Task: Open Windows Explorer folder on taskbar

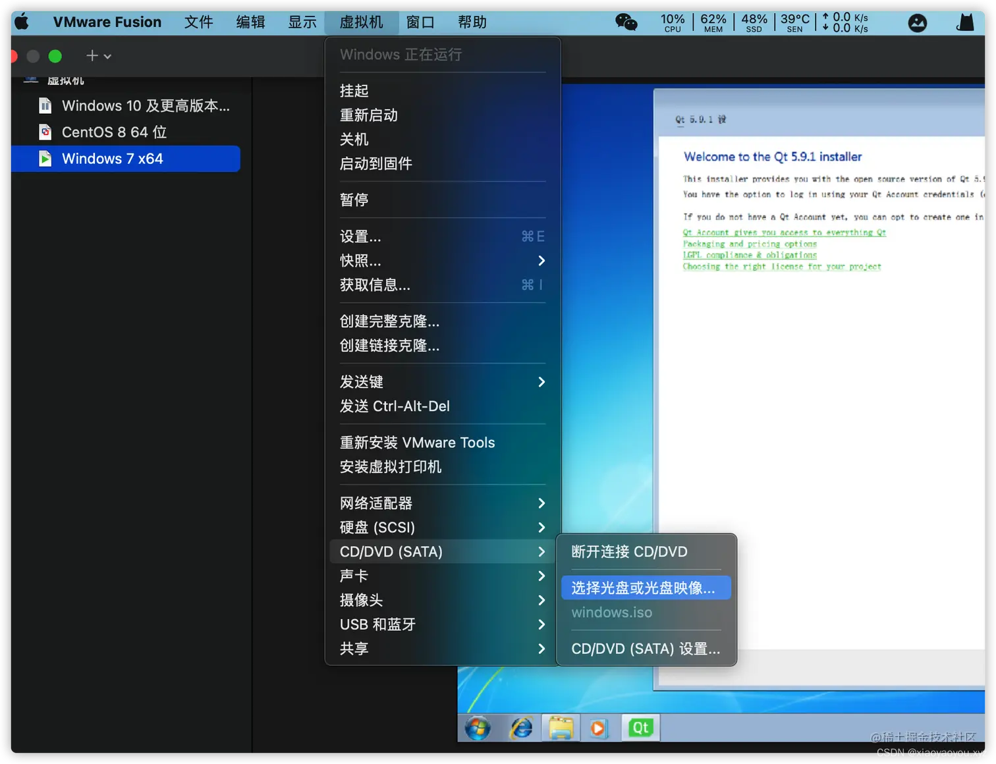Action: [561, 728]
